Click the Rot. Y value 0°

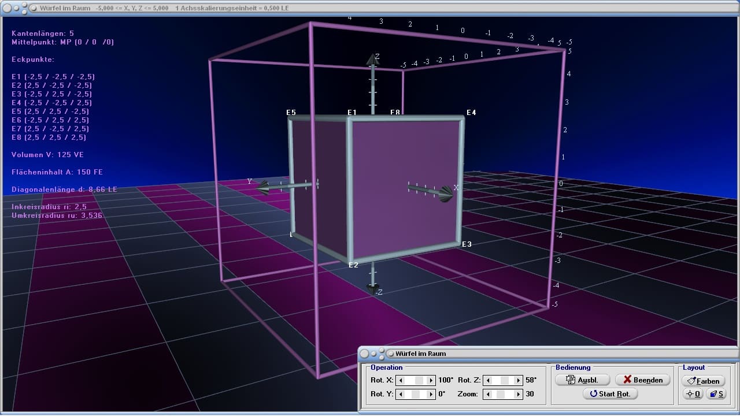pos(442,394)
